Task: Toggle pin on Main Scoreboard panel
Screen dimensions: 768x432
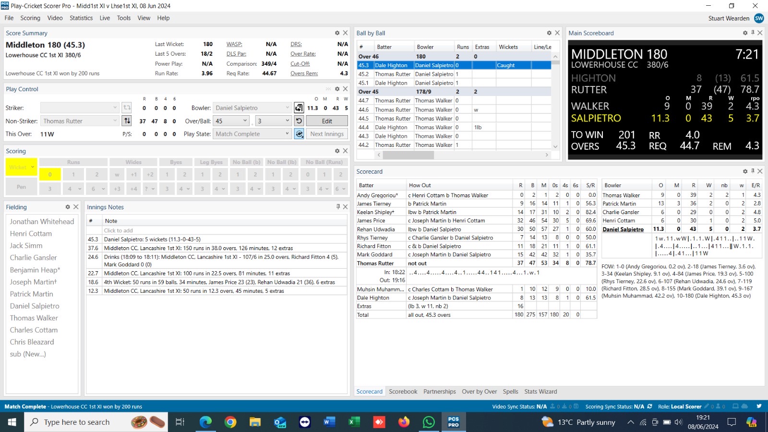Action: (x=753, y=33)
